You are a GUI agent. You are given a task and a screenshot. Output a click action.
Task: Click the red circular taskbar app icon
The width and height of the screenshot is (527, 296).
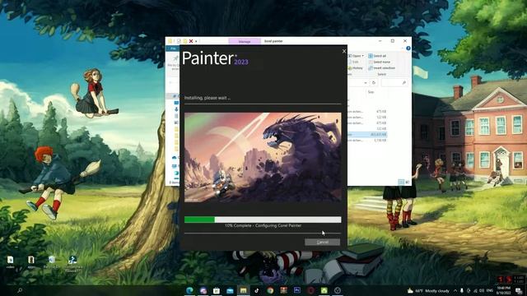click(x=310, y=290)
